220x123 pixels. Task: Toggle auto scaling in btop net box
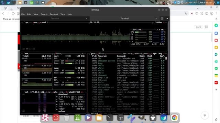pyautogui.click(x=55, y=92)
